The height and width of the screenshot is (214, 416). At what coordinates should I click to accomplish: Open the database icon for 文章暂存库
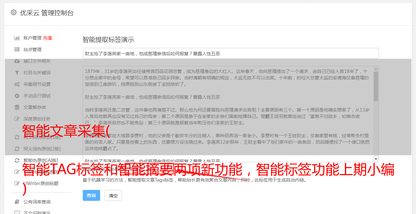tap(17, 107)
